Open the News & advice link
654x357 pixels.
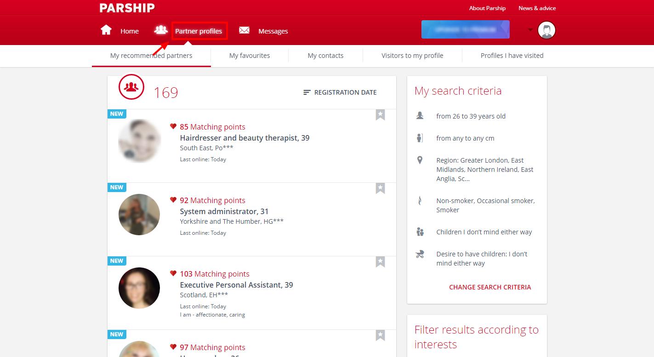tap(537, 8)
